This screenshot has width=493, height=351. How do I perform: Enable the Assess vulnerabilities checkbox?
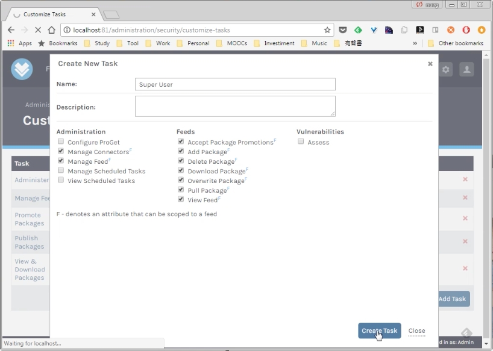301,141
